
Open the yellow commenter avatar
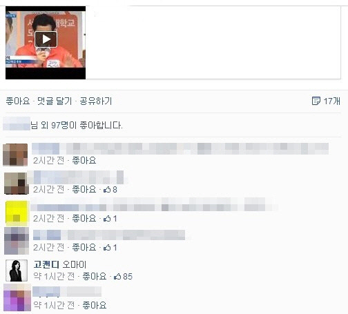tap(17, 213)
